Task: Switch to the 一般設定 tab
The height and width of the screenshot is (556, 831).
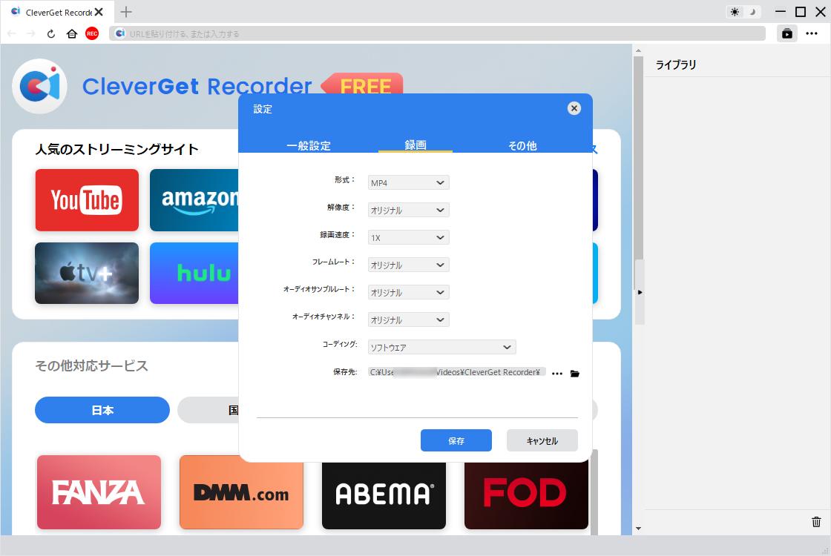Action: tap(309, 145)
